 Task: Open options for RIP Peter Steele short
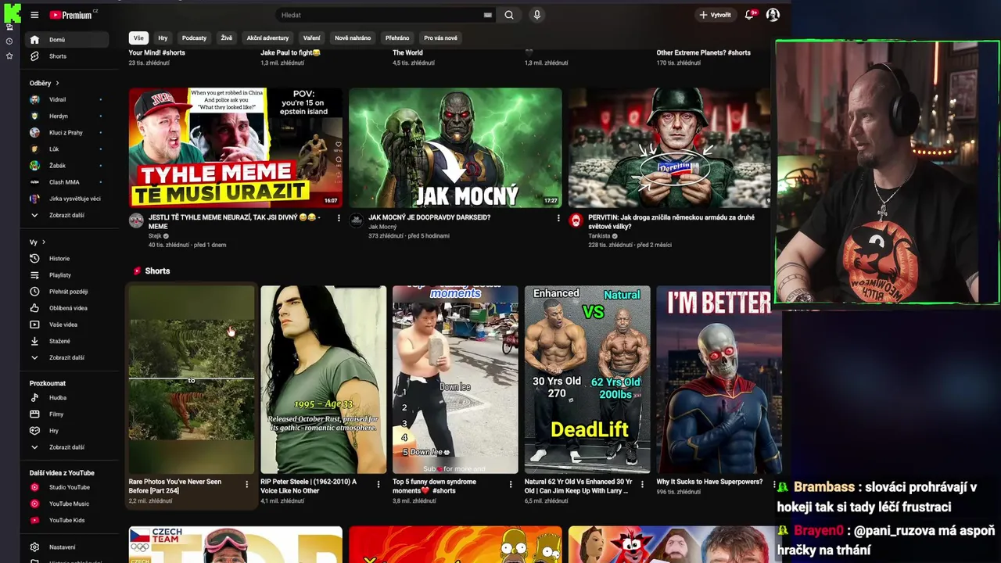(x=379, y=484)
